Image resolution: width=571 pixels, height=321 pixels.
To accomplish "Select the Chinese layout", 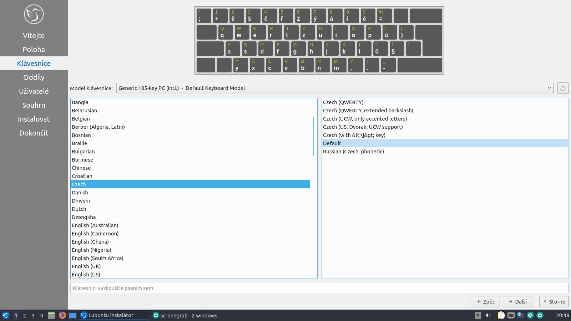I will point(190,168).
